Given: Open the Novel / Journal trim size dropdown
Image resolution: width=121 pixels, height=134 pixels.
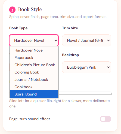Looking at the screenshot, I should click(86, 40).
